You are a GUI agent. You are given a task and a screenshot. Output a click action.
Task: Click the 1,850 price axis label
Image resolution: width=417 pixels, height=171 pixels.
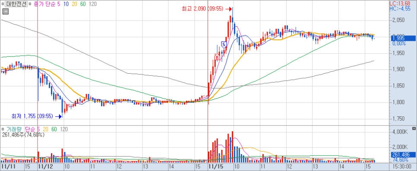click(x=398, y=86)
